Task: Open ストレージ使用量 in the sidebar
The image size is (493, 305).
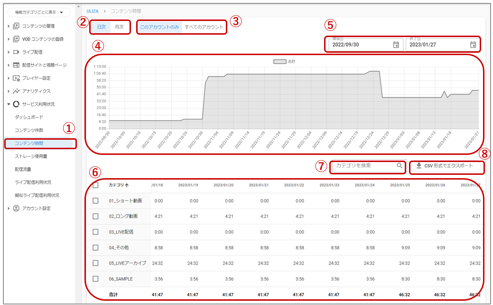Action: [31, 156]
